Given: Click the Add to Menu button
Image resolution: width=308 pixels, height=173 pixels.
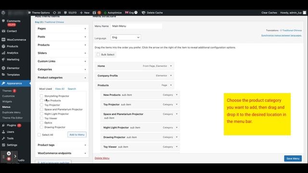Looking at the screenshot, I should 77,135.
